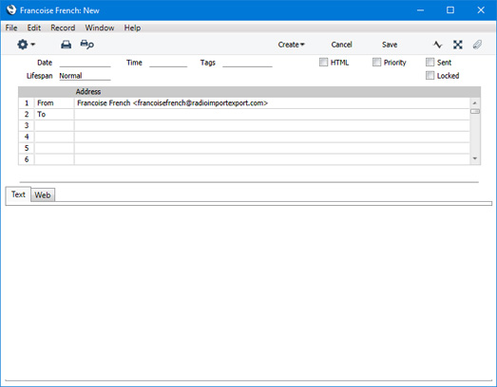Image resolution: width=497 pixels, height=387 pixels.
Task: Click the address list scrollbar thumb
Action: click(x=475, y=111)
